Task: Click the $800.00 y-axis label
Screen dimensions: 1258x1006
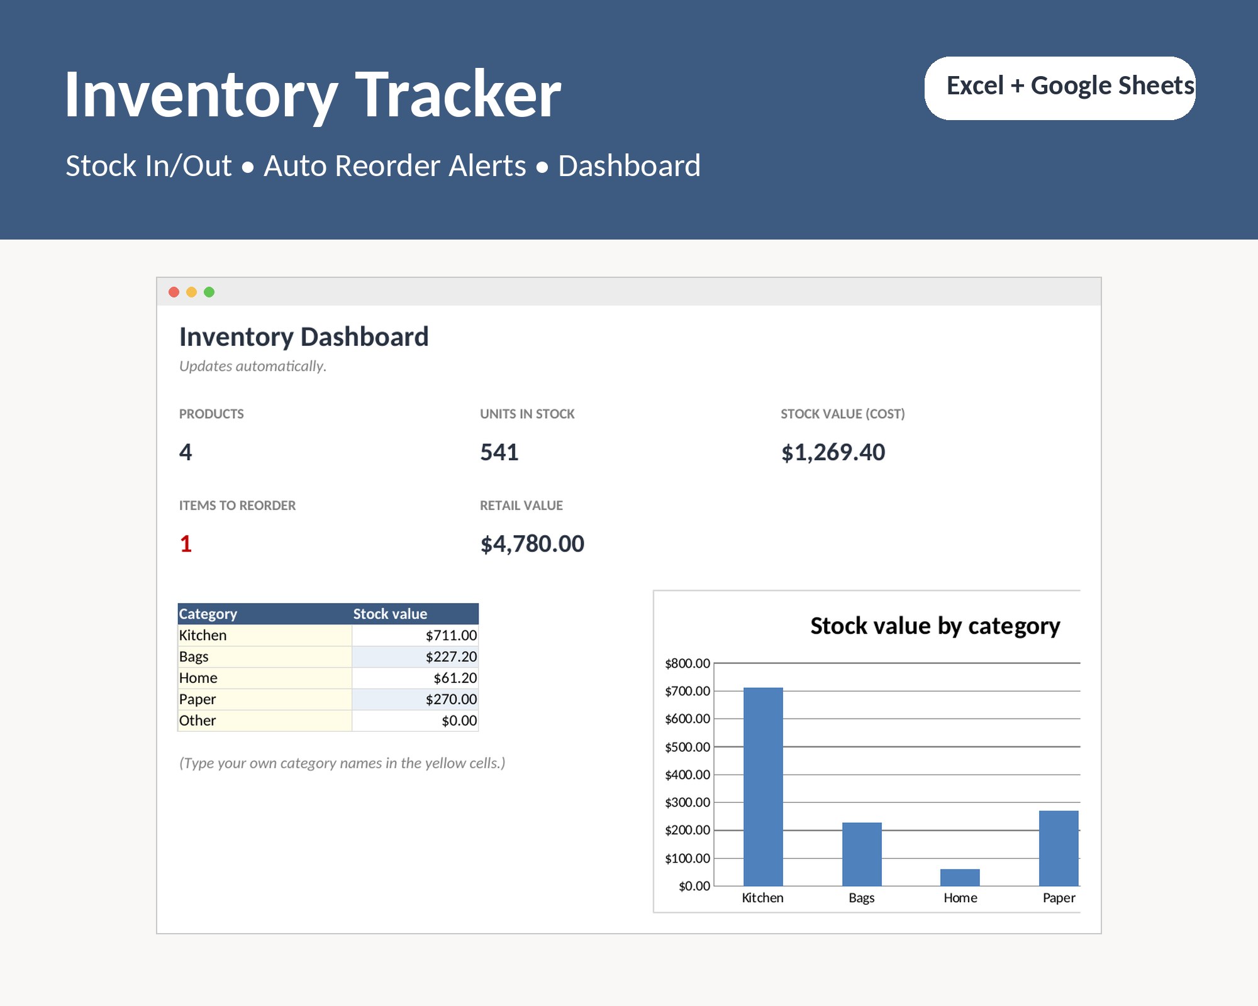Action: [687, 663]
